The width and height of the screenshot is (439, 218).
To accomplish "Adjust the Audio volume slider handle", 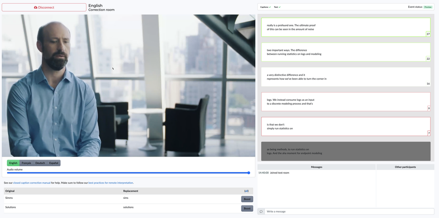I will (248, 173).
